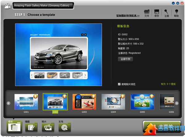Open the 注册 (Register) key icon
Image resolution: width=185 pixels, height=137 pixels.
pos(166,13)
